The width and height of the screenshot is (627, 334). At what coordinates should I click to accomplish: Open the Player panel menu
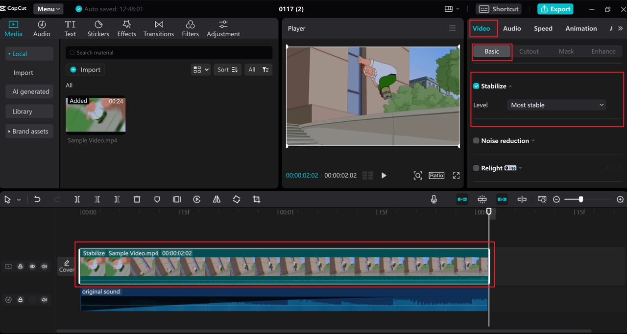pos(452,28)
